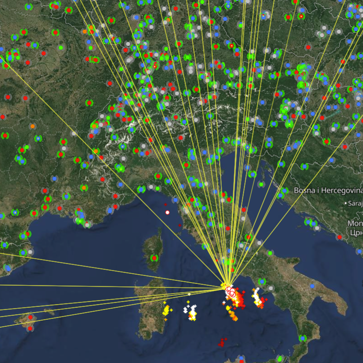
Task: Select the green-ringed station on Calabria's toe
Action: click(x=302, y=338)
